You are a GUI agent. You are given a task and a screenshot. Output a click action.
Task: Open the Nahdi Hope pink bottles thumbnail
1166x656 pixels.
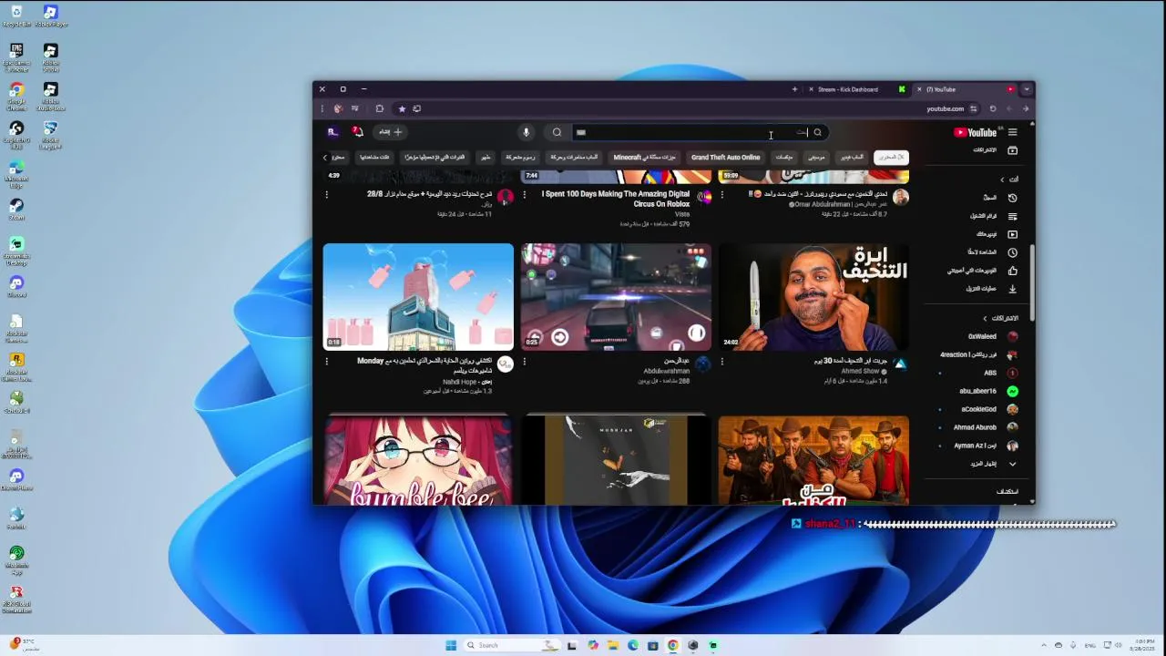pyautogui.click(x=418, y=296)
